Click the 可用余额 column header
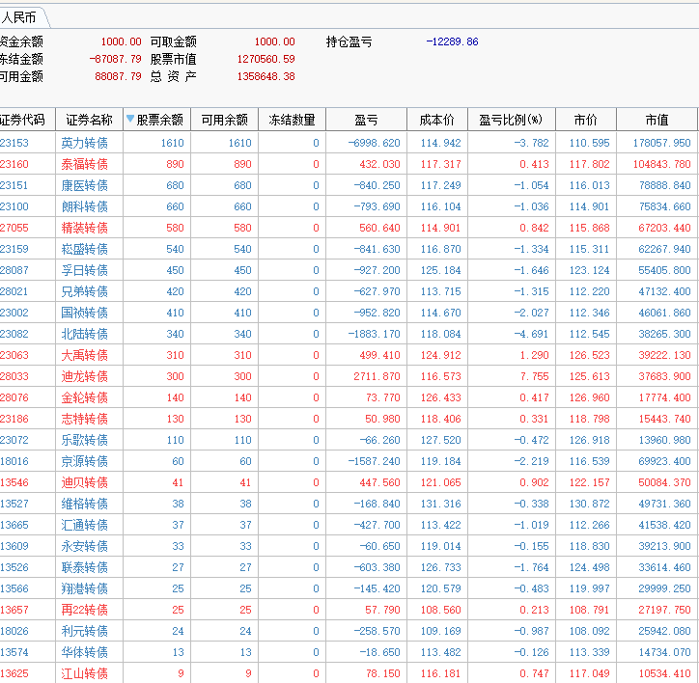The width and height of the screenshot is (699, 683). 224,120
